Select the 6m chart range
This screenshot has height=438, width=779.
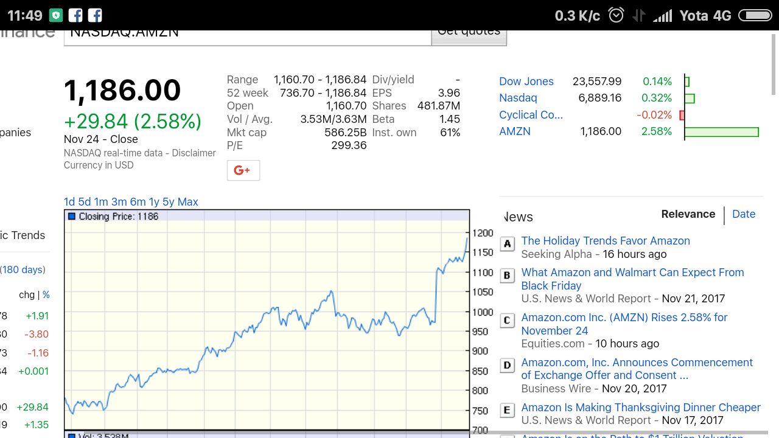[x=138, y=202]
